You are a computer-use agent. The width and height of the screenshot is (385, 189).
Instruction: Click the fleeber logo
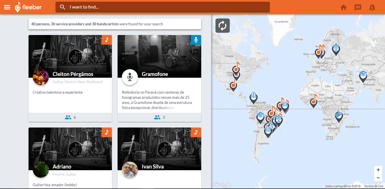(x=28, y=7)
